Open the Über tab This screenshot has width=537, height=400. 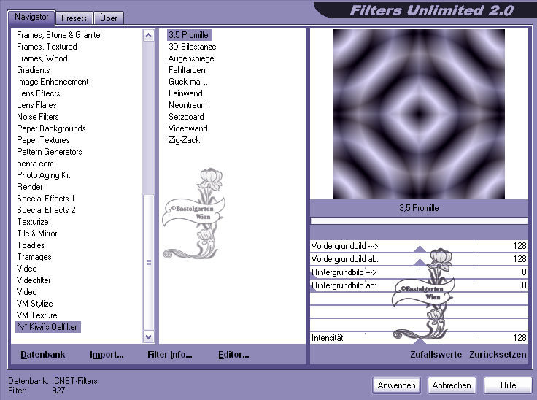point(108,18)
